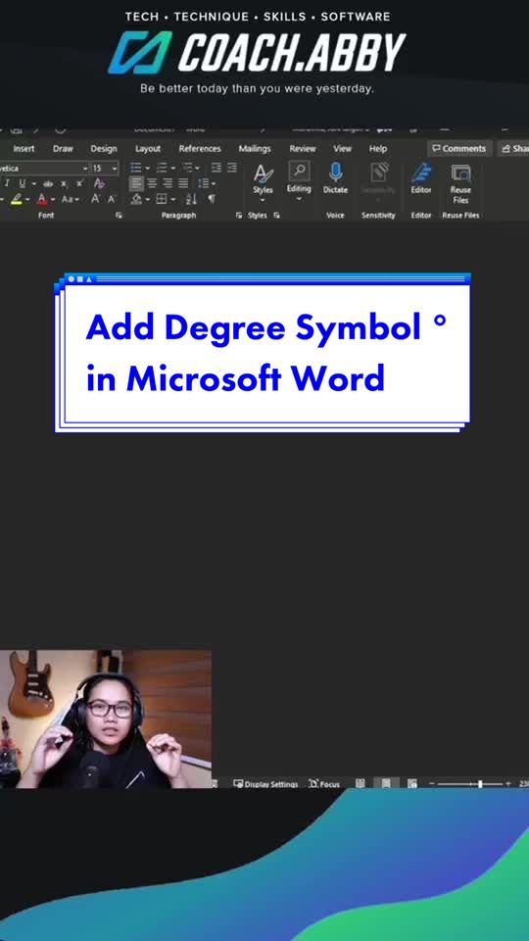Click the Line Spacing icon

pos(204,183)
